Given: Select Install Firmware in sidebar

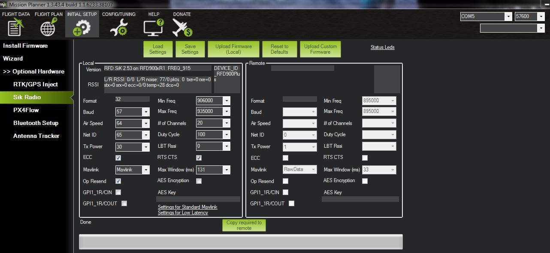Looking at the screenshot, I should 26,46.
